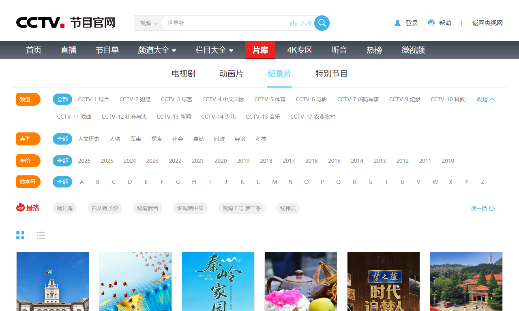Click hot tag 自从有了你

pyautogui.click(x=105, y=208)
